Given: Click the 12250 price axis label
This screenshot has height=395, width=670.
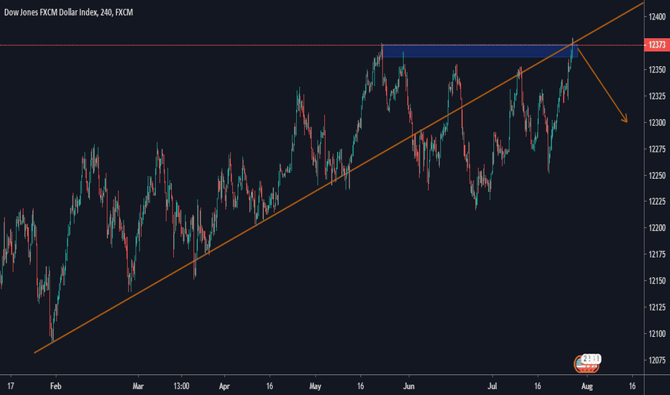Looking at the screenshot, I should [x=657, y=175].
